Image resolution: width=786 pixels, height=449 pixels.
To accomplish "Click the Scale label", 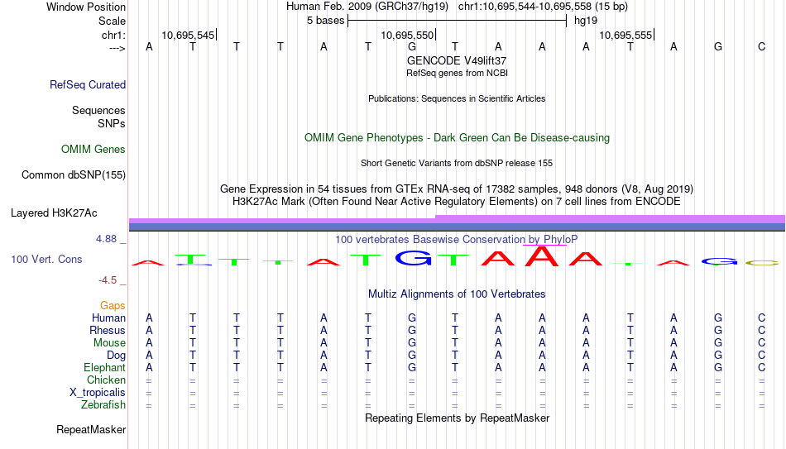I will [113, 21].
